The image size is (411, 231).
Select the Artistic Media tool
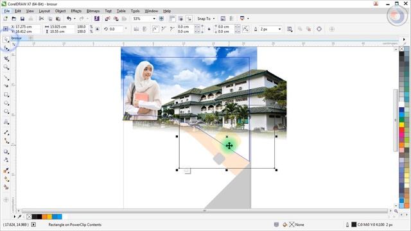tap(6, 86)
